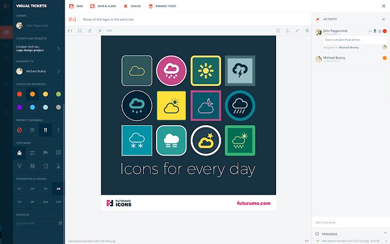
Task: Select the orange in-progress status color
Action: (x=32, y=94)
